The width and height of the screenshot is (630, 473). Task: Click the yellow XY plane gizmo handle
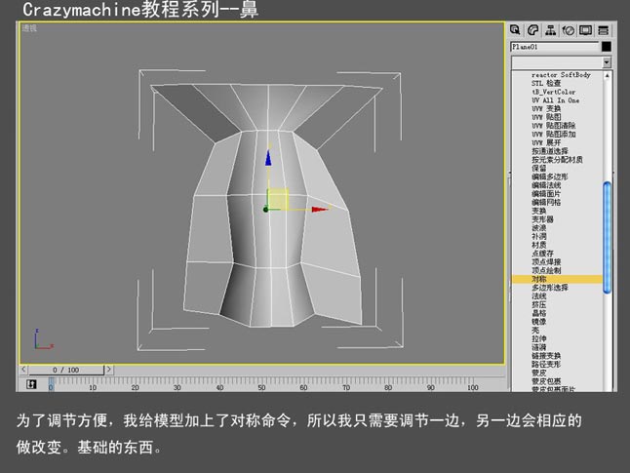(x=278, y=199)
